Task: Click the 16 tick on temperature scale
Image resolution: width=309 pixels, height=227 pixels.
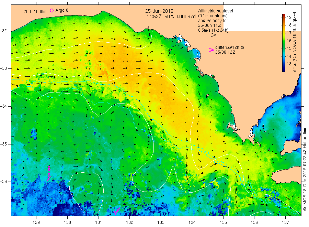Action: pos(289,41)
